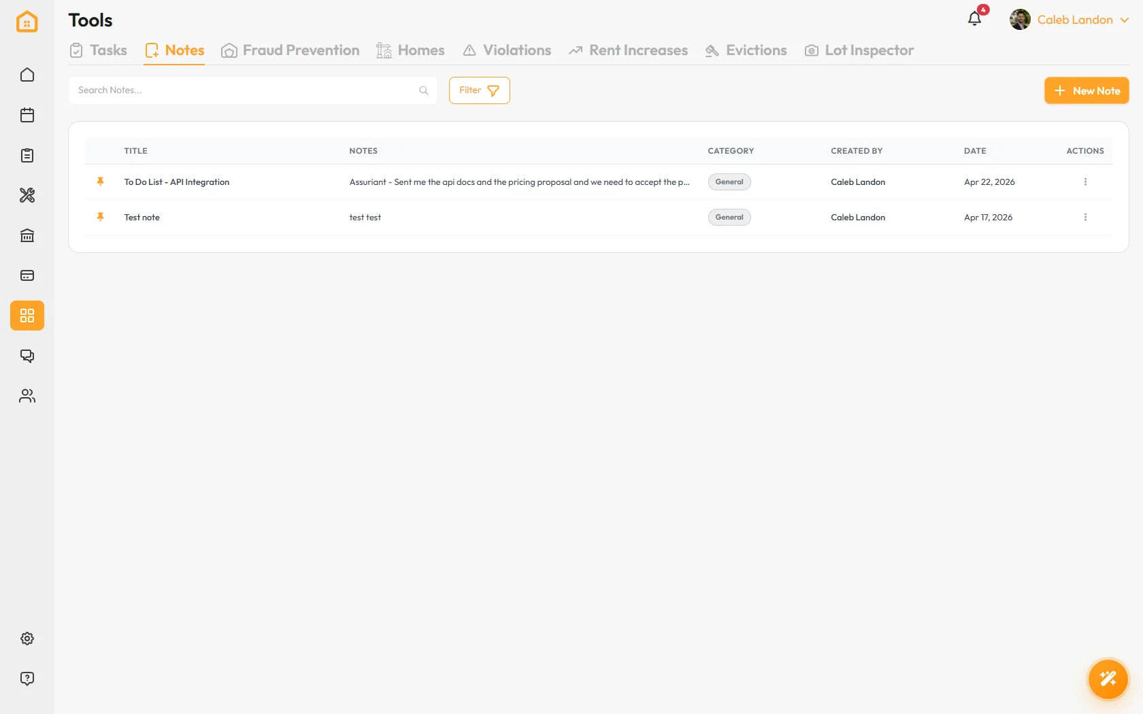
Task: Switch to the Rent Increases tab
Action: 629,50
